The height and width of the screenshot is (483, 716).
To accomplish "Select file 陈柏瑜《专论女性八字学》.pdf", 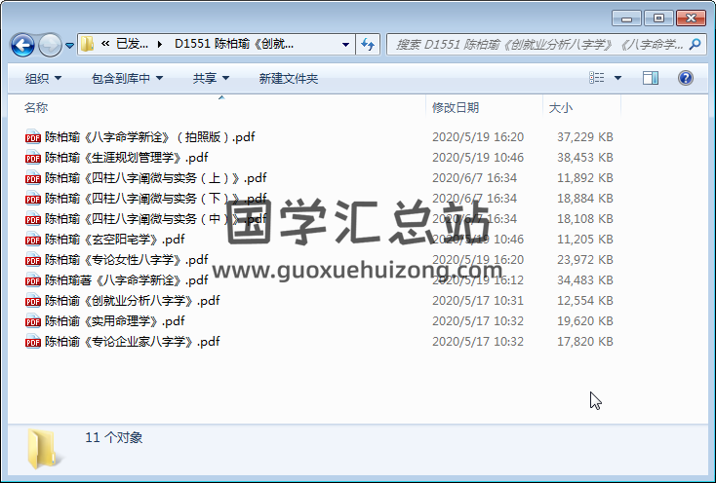I will click(x=126, y=260).
